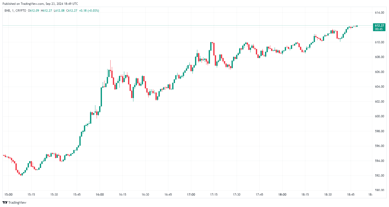The width and height of the screenshot is (389, 207).
Task: Click the 610.00 price axis label
Action: click(379, 42)
